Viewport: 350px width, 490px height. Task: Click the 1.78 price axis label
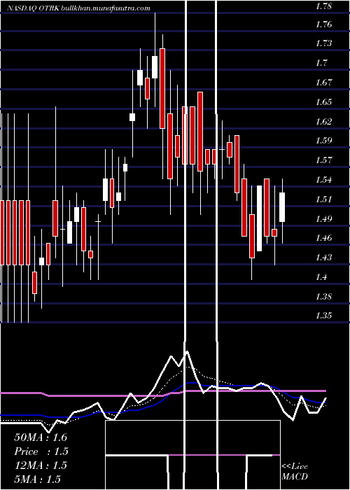(323, 6)
